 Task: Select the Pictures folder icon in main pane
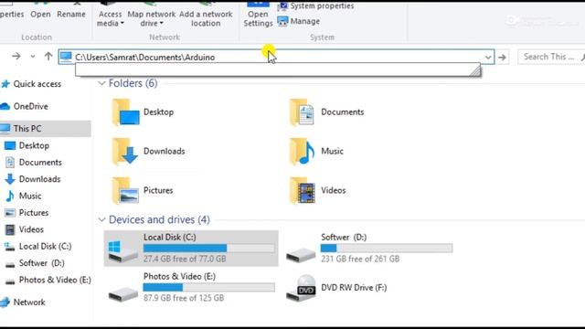126,190
